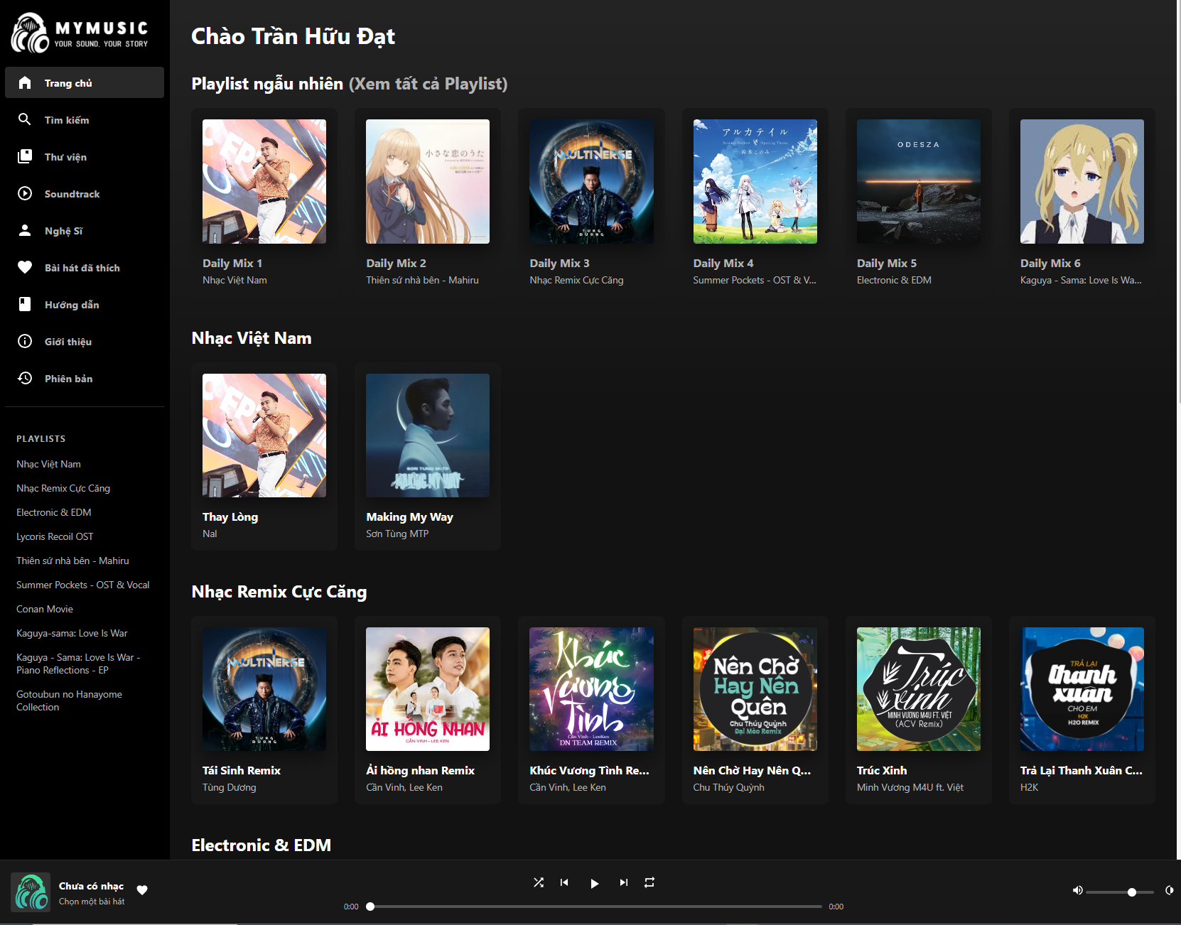
Task: Open Nhạc Remix Cực Căng sidebar playlist
Action: click(x=63, y=488)
